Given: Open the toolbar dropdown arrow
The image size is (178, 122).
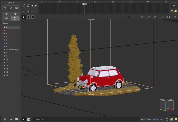Looking at the screenshot, I should (175, 17).
